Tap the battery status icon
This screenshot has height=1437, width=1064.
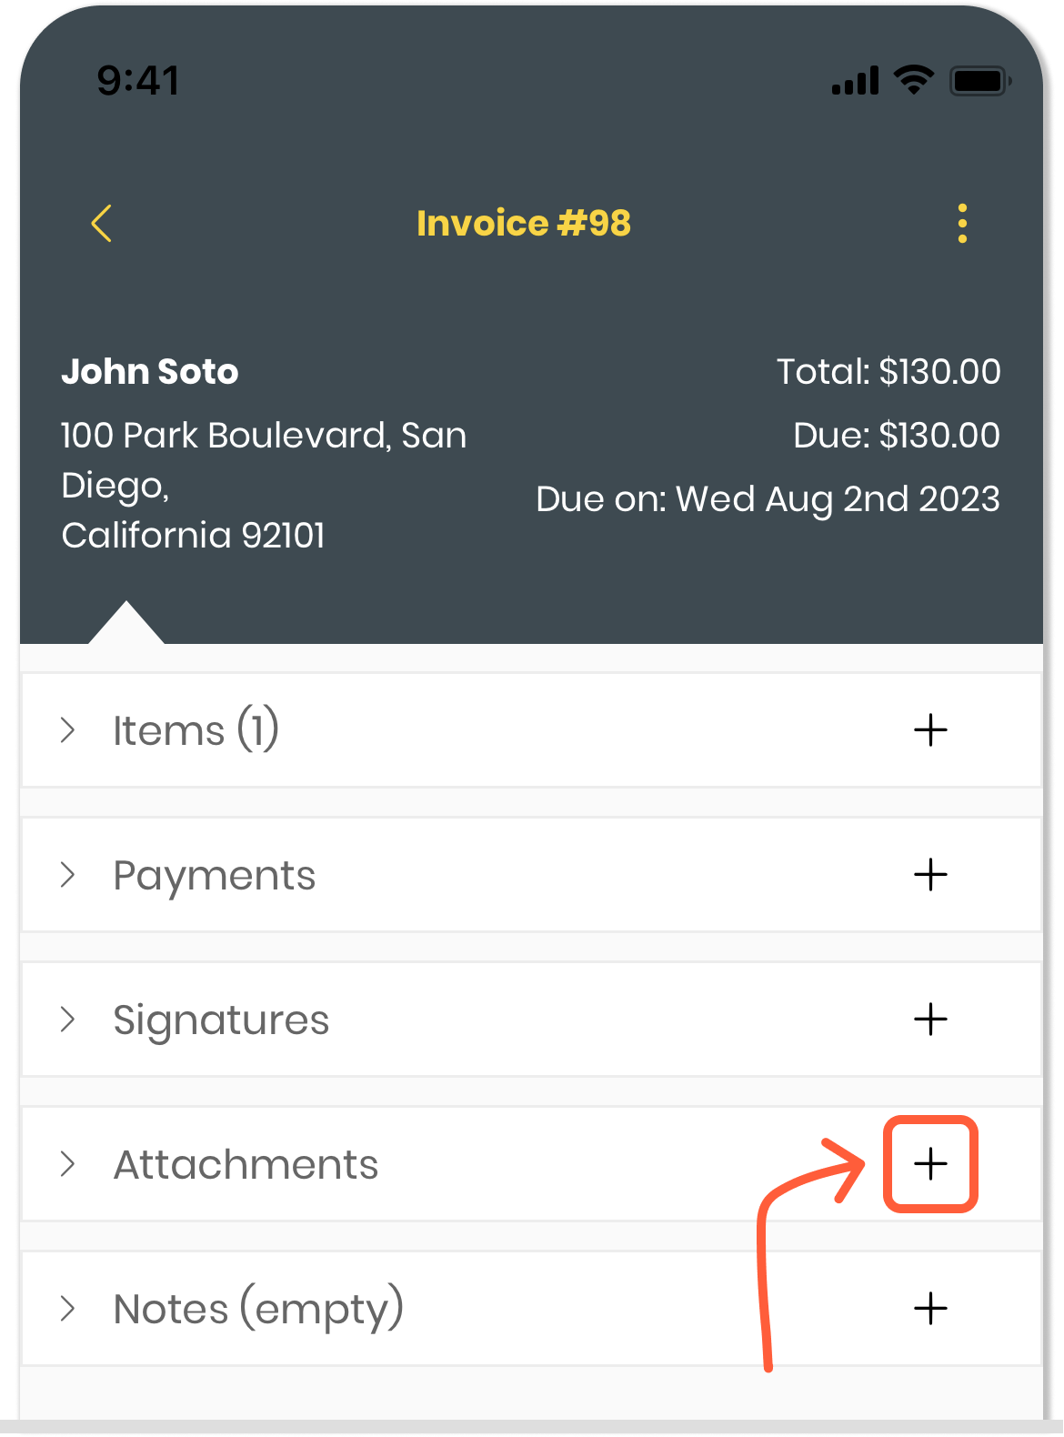pos(979,81)
